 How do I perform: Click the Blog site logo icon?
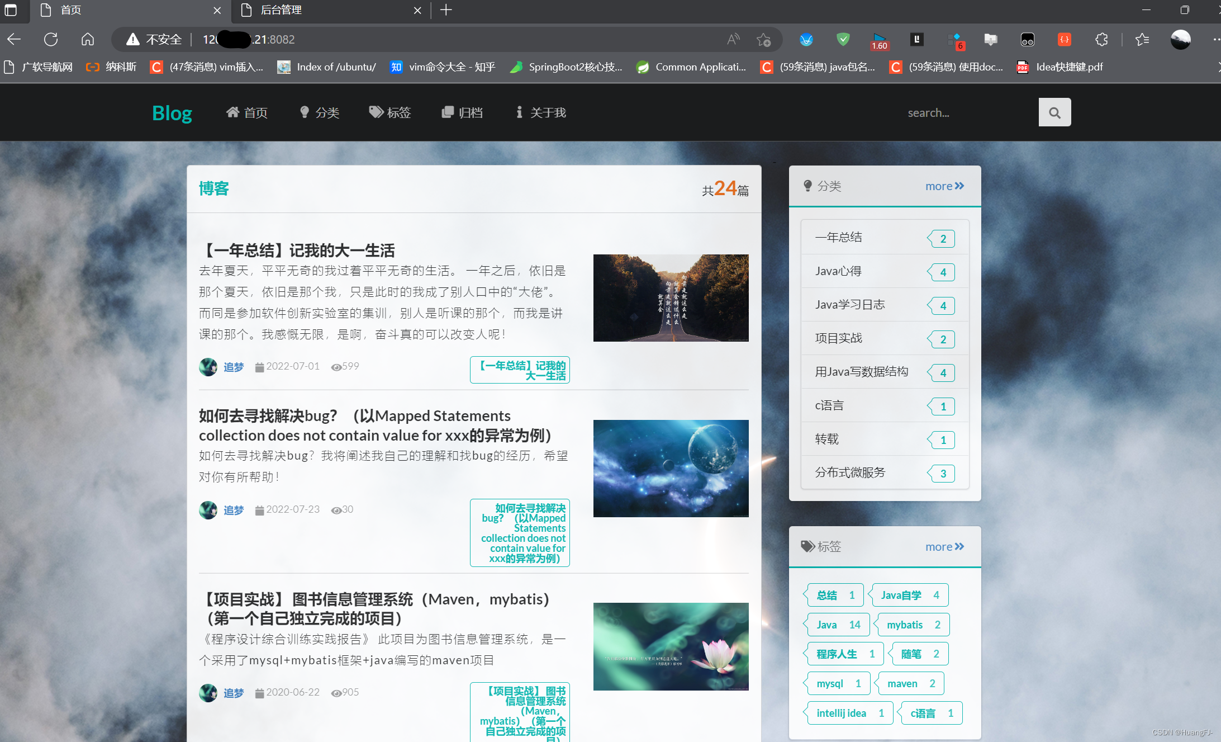pos(172,112)
